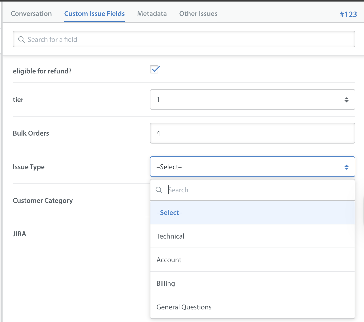Open the Other Issues tab
The height and width of the screenshot is (322, 364).
point(198,14)
